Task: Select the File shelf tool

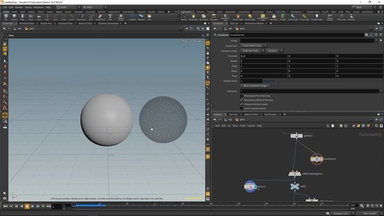Action: click(149, 17)
